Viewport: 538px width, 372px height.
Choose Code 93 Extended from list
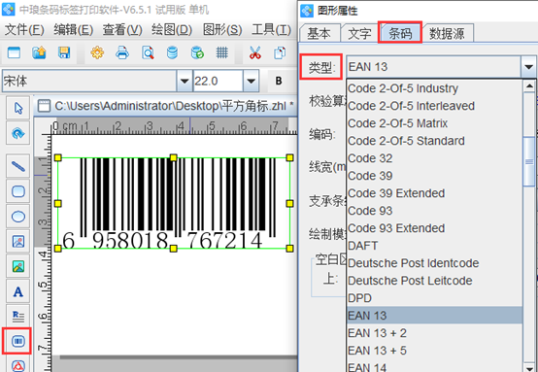(x=434, y=228)
